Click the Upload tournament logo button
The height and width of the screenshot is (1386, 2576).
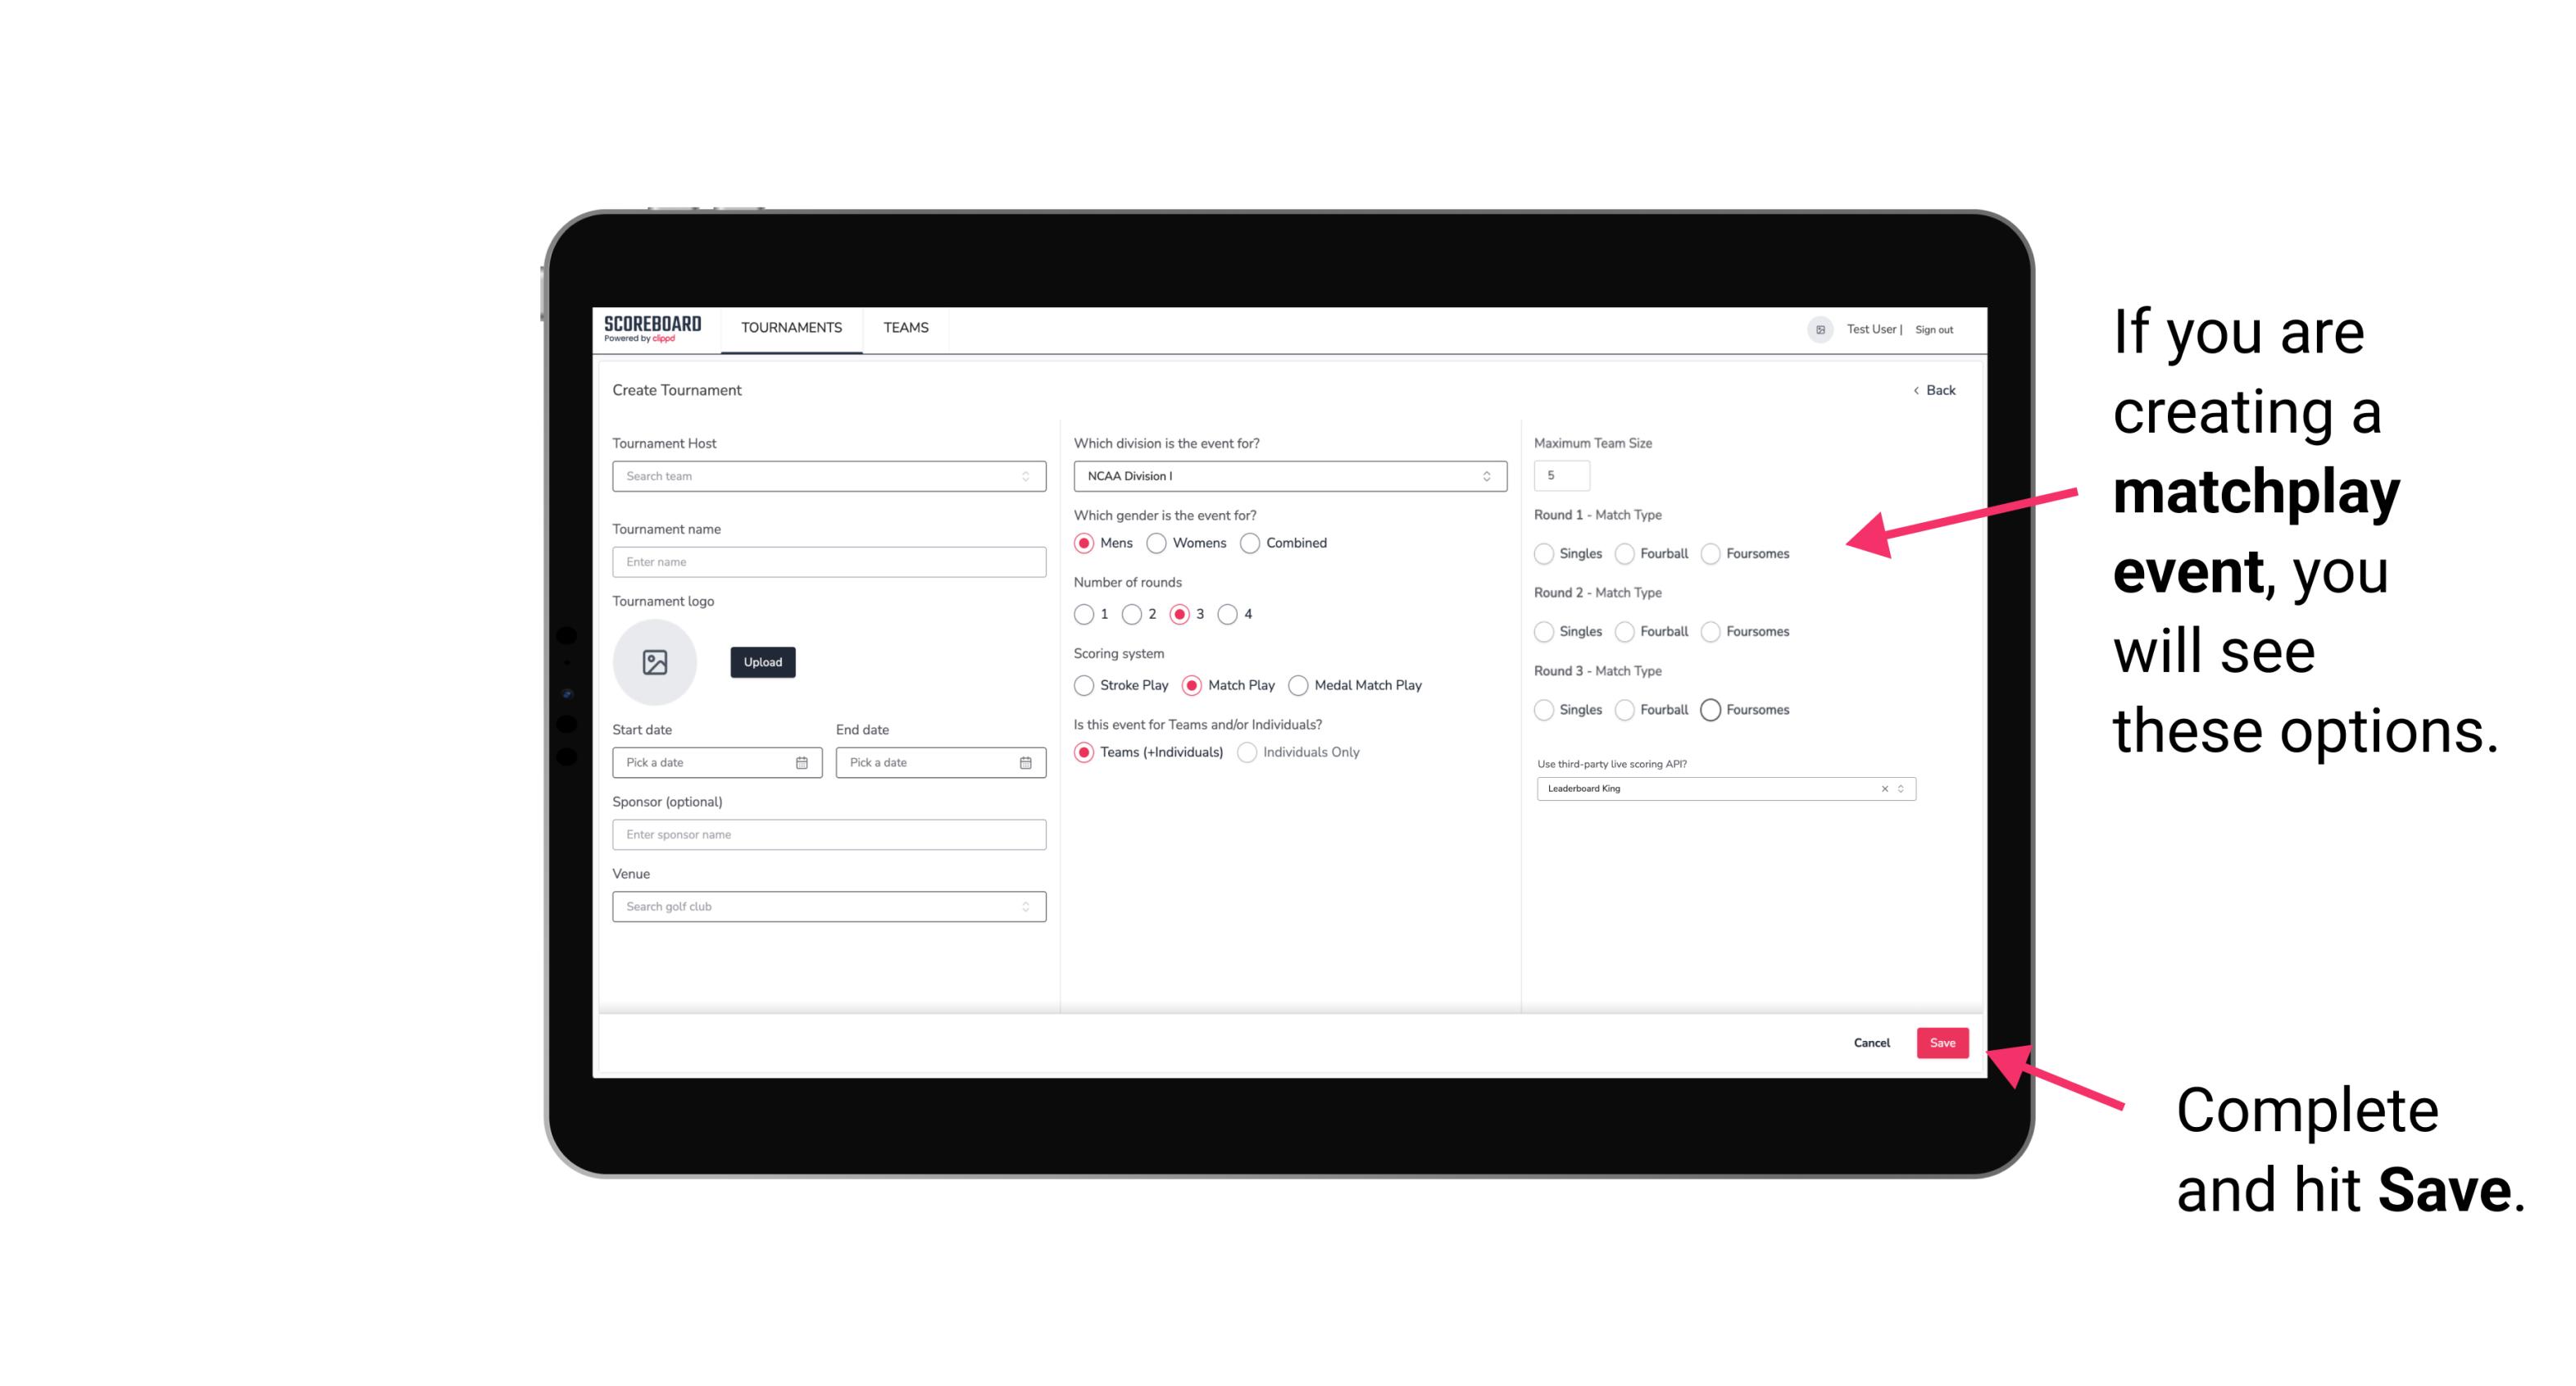pyautogui.click(x=762, y=662)
